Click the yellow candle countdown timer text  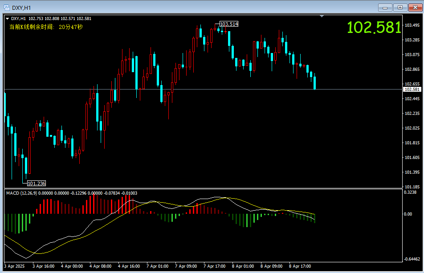click(x=46, y=27)
